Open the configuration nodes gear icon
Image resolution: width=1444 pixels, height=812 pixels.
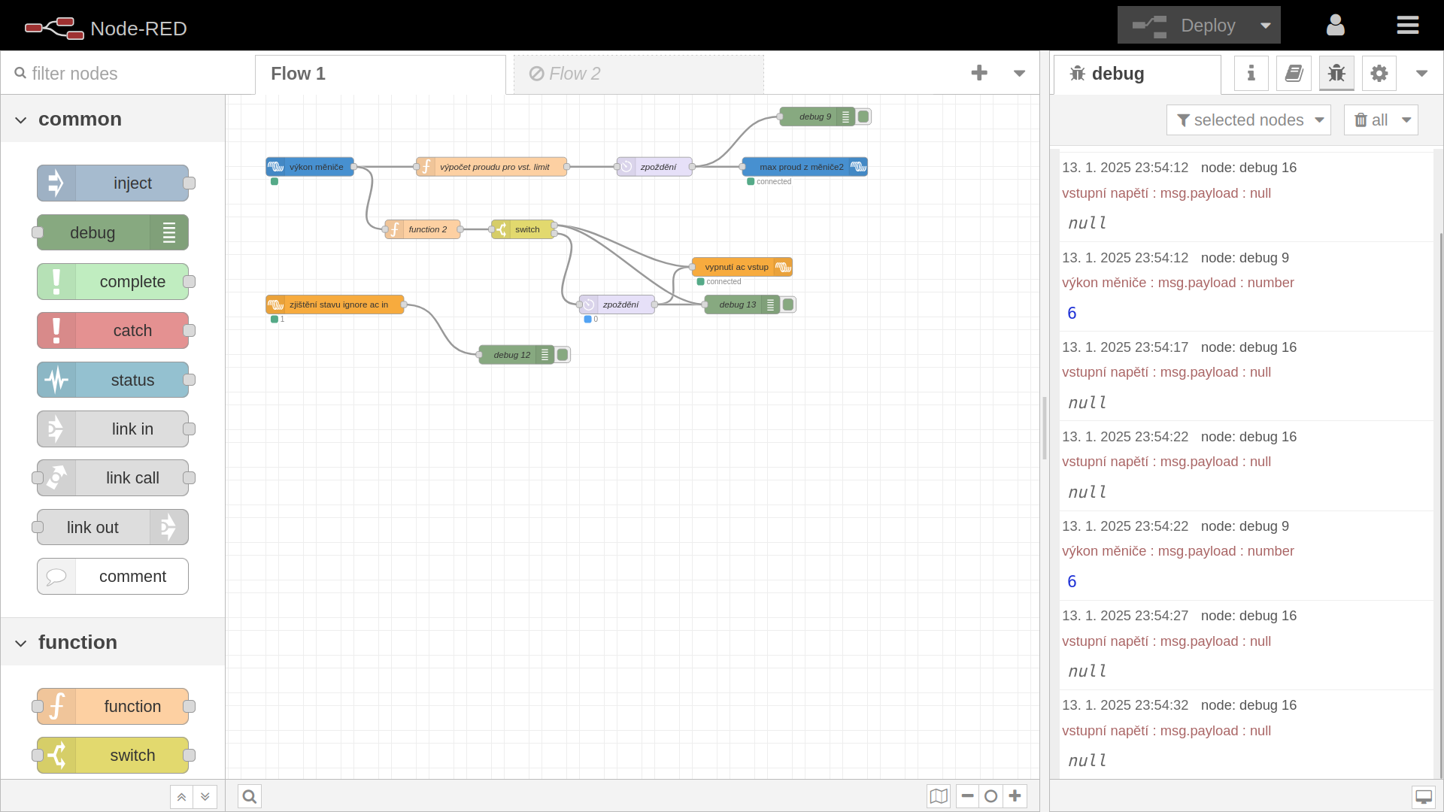[x=1379, y=73]
